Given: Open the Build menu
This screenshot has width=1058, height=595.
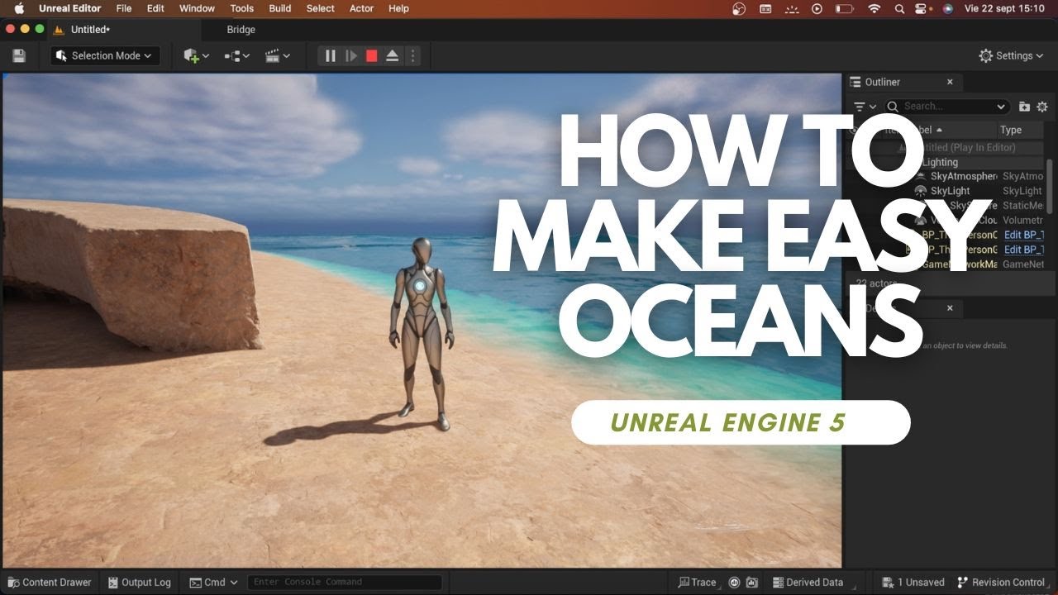Looking at the screenshot, I should (280, 8).
